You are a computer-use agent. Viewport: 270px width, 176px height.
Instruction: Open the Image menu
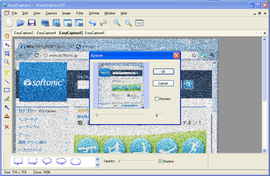pyautogui.click(x=66, y=13)
